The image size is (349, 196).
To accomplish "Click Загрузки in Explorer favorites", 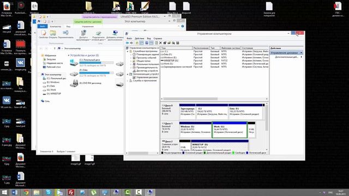I will pyautogui.click(x=51, y=59).
